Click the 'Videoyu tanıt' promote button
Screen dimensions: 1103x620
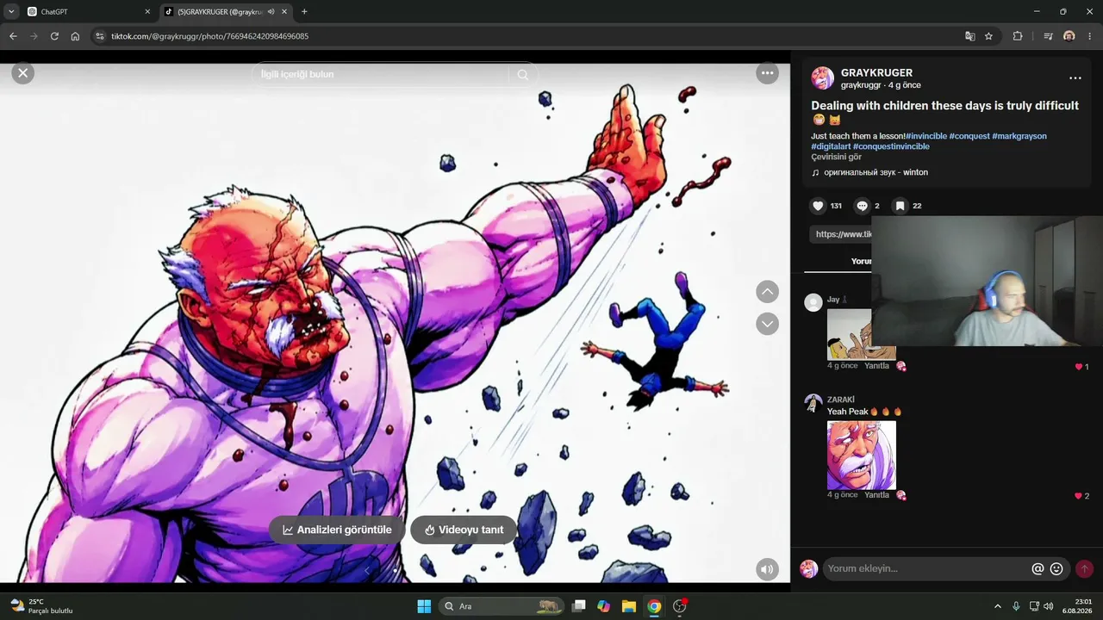pos(464,530)
